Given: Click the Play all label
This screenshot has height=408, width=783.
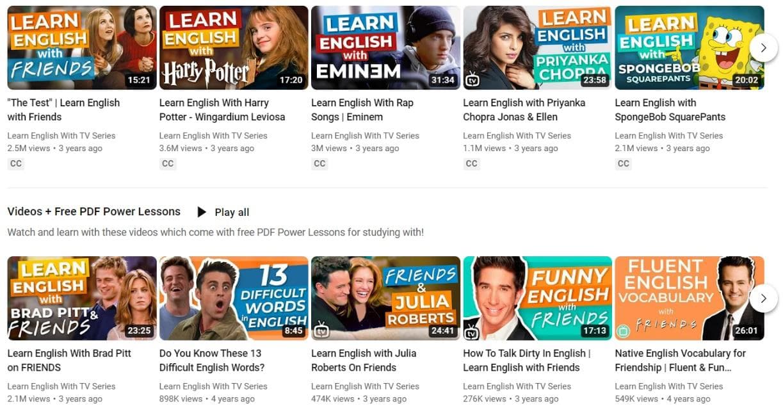Looking at the screenshot, I should pos(232,212).
